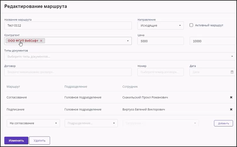The width and height of the screenshot is (237, 147).
Task: Delete the Согласование route row
Action: coord(231,97)
